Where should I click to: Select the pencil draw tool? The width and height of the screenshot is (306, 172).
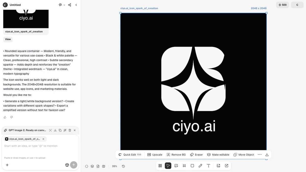point(200,166)
